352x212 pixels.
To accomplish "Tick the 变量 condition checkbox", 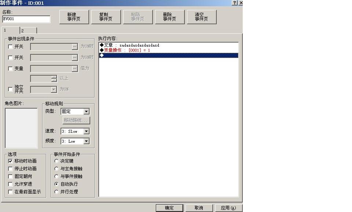I will coord(10,69).
